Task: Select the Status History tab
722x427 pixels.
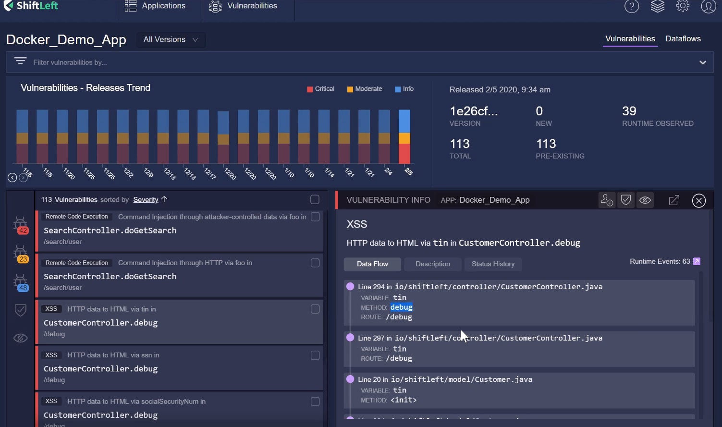Action: point(493,264)
